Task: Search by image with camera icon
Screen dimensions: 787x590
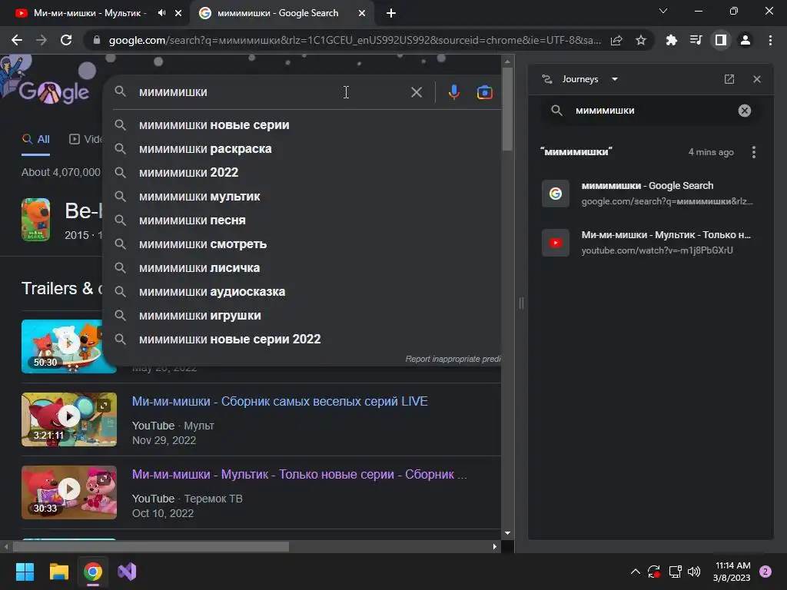Action: (484, 92)
